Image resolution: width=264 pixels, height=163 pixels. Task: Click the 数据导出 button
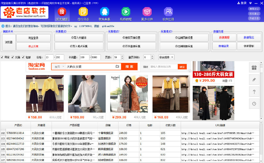249,38
